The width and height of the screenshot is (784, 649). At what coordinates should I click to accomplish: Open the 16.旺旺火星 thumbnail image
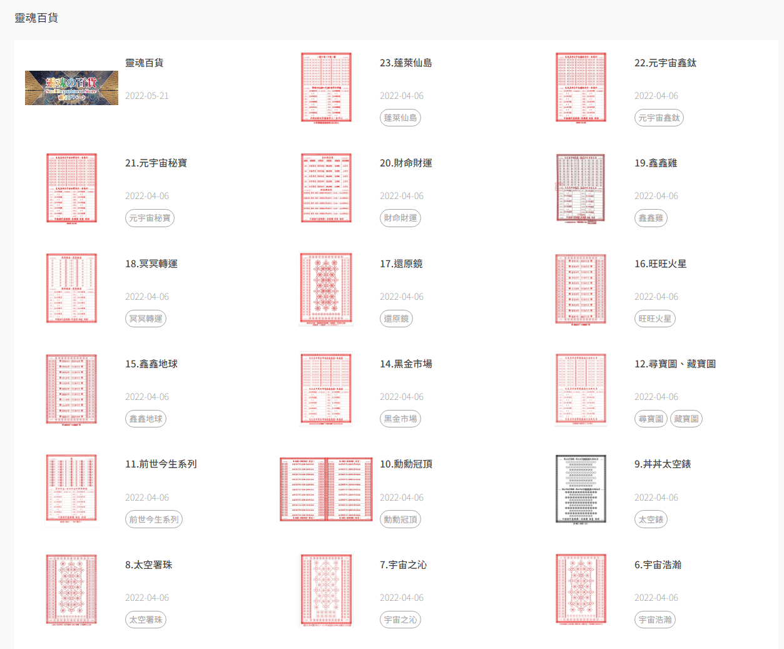click(x=581, y=289)
